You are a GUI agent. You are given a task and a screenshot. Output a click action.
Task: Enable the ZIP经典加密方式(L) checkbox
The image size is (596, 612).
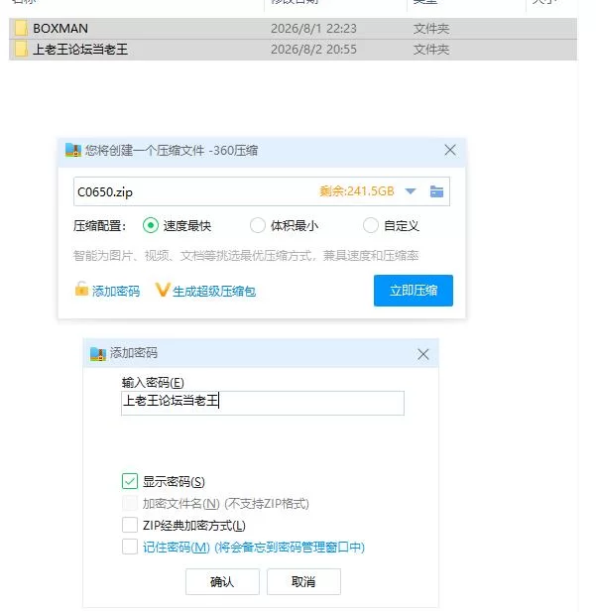pos(130,525)
